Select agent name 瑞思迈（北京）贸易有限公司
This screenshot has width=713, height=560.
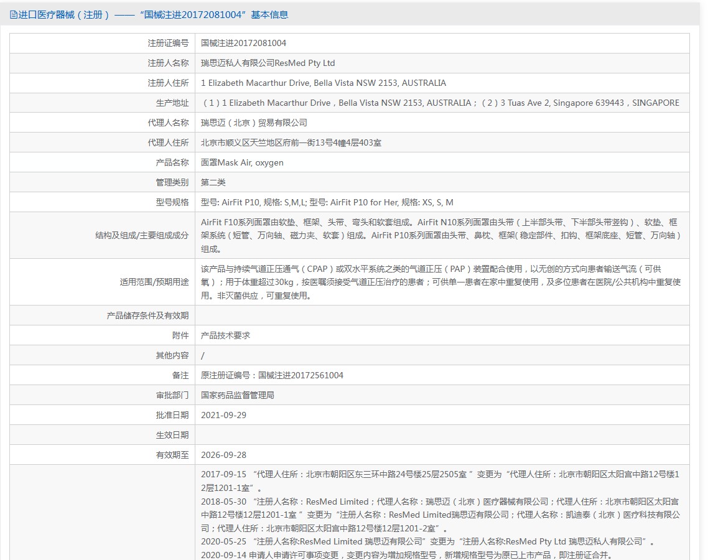pos(254,123)
